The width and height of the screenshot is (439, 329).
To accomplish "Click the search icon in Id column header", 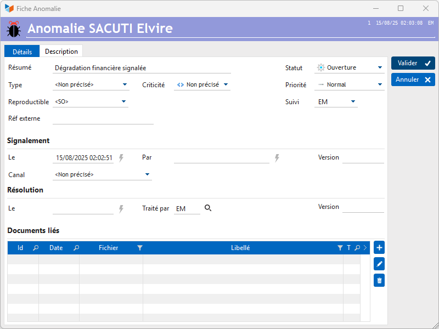I will point(36,248).
